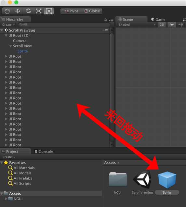Select the Move tool
The height and width of the screenshot is (207, 186).
coord(18,11)
